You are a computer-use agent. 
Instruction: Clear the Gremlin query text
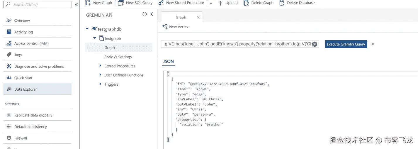click(x=315, y=44)
